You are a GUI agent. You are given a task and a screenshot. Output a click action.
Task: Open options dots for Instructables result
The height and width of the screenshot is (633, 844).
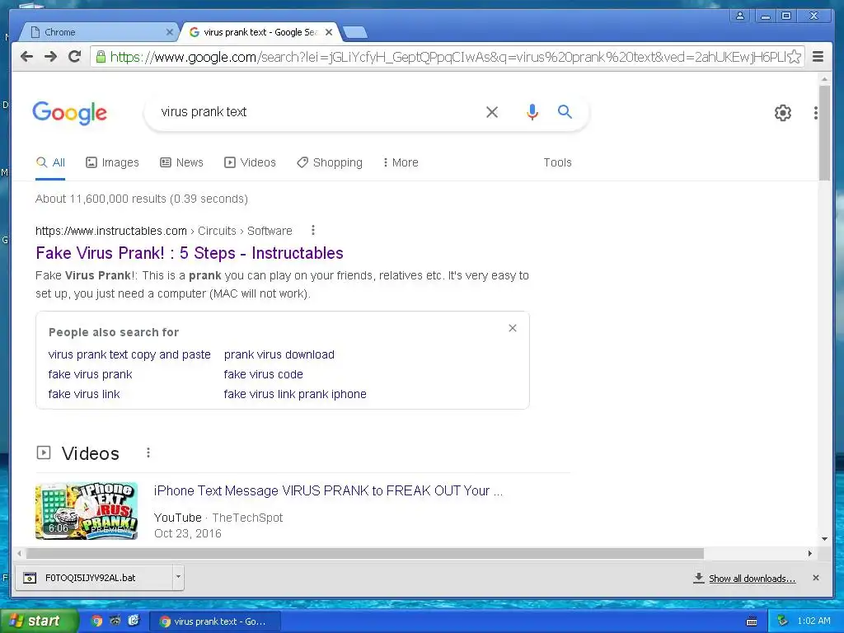click(312, 231)
